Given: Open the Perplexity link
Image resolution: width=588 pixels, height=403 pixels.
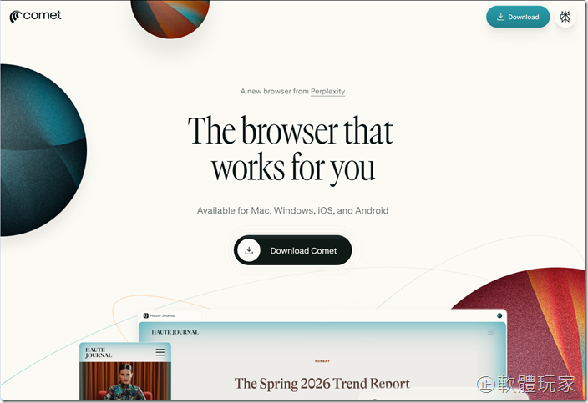Looking at the screenshot, I should (x=327, y=92).
